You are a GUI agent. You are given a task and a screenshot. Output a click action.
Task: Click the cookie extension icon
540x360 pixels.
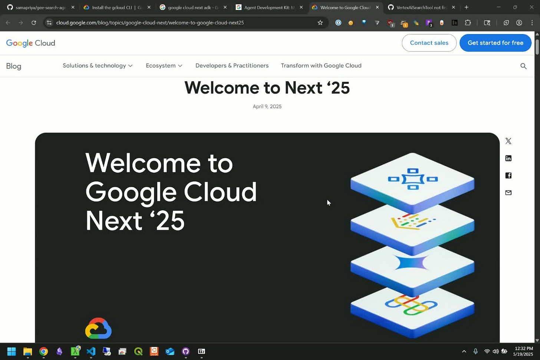pos(350,23)
